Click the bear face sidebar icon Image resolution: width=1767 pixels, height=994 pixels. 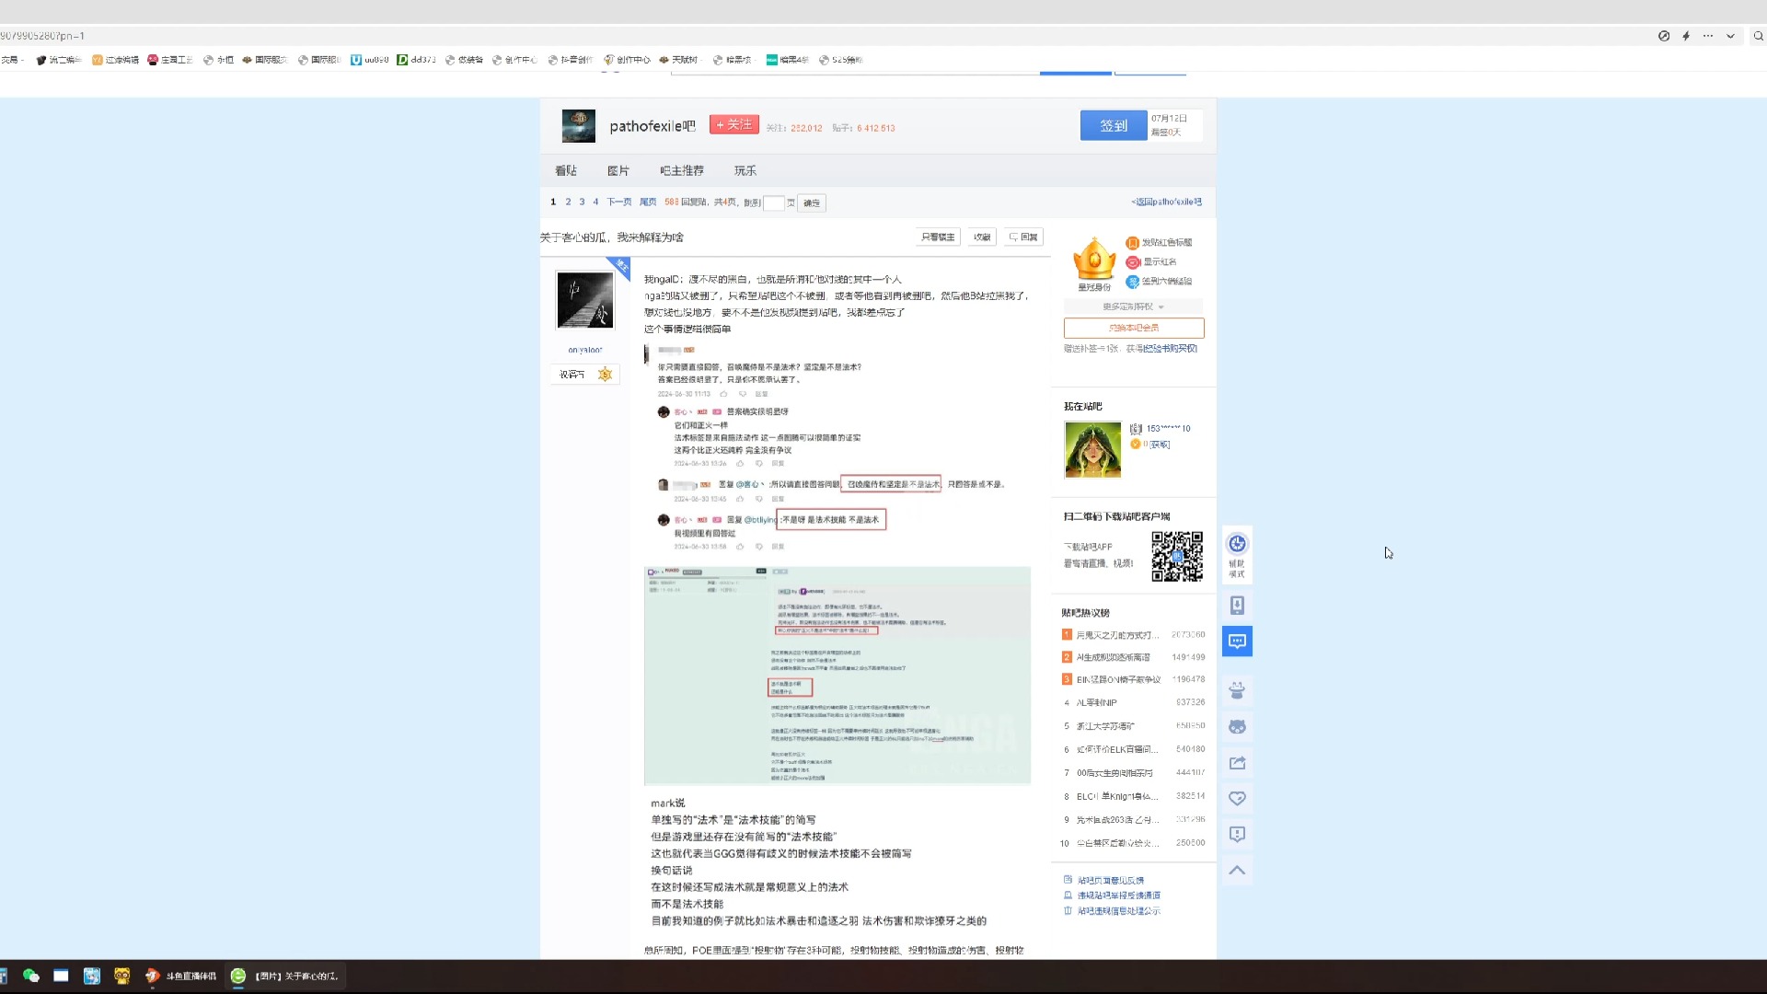click(1237, 727)
